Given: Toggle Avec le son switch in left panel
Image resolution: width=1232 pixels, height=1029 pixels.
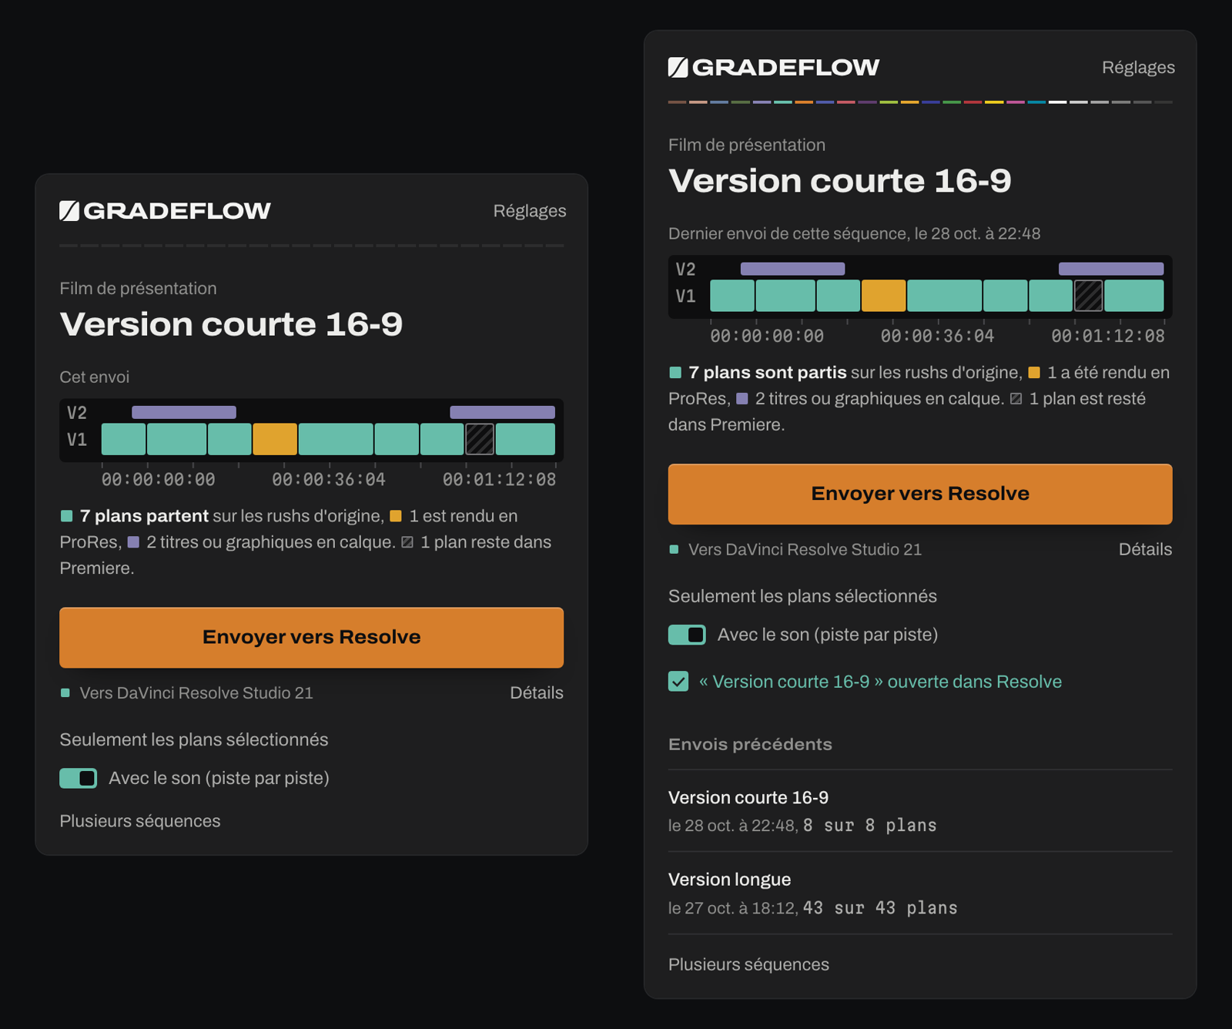Looking at the screenshot, I should pyautogui.click(x=79, y=779).
